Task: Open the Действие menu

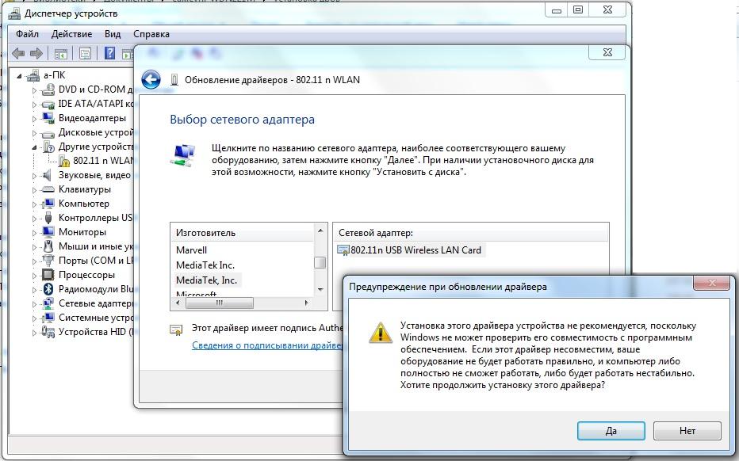Action: click(71, 34)
